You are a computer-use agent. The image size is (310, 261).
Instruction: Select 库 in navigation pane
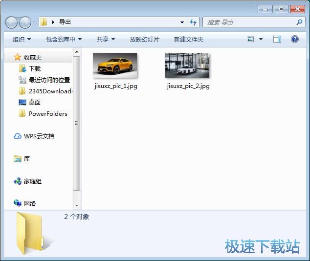click(x=27, y=159)
